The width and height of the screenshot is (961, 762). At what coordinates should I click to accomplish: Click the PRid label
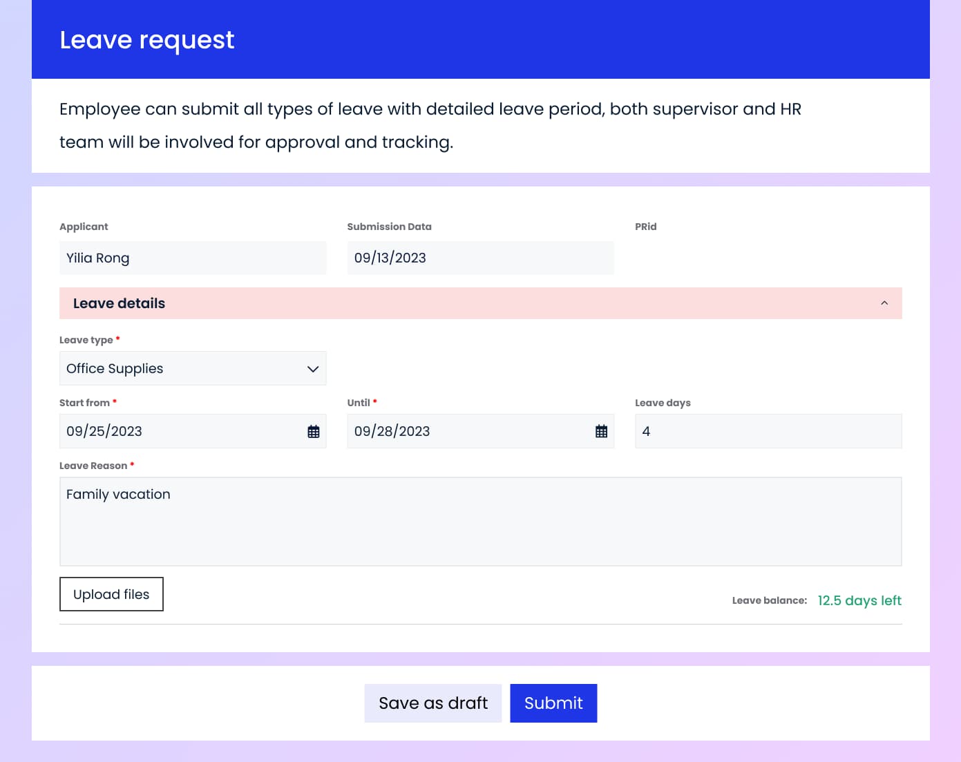click(645, 227)
